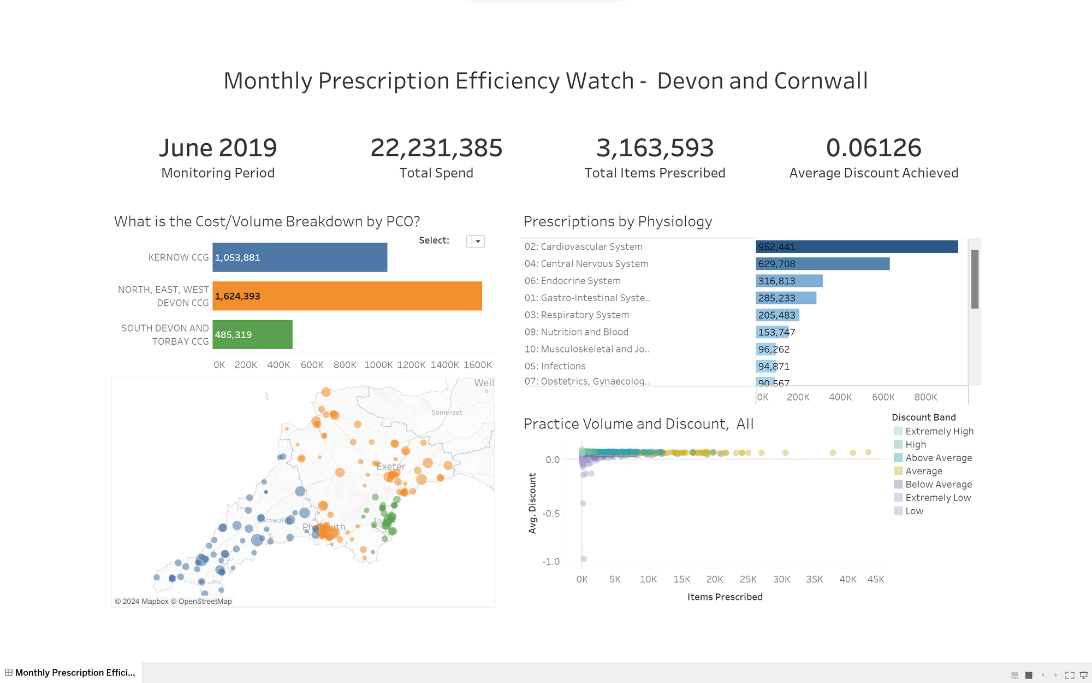Viewport: 1092px width, 683px height.
Task: Click the single sheet view icon
Action: (x=1029, y=675)
